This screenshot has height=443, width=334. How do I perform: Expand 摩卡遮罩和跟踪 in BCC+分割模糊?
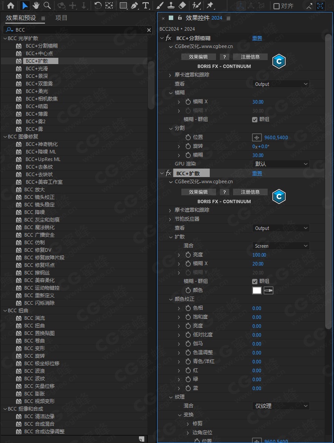pyautogui.click(x=170, y=75)
